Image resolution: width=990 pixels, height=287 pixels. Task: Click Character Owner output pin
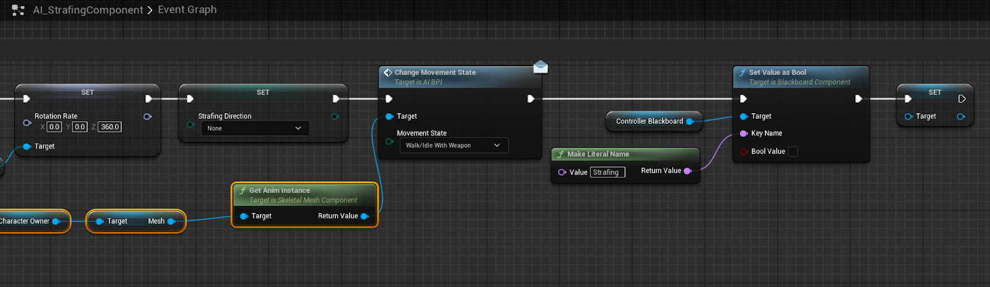coord(56,221)
